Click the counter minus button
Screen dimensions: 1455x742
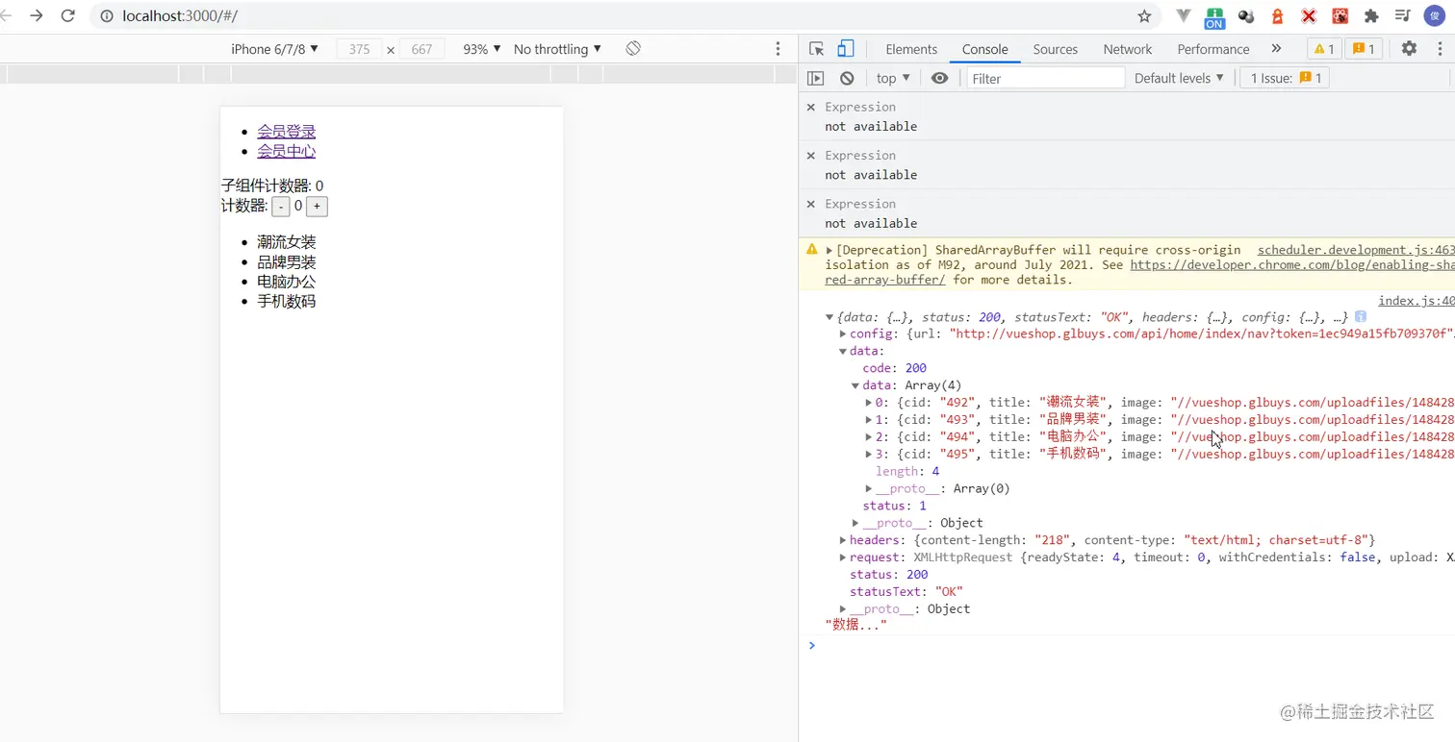(281, 207)
